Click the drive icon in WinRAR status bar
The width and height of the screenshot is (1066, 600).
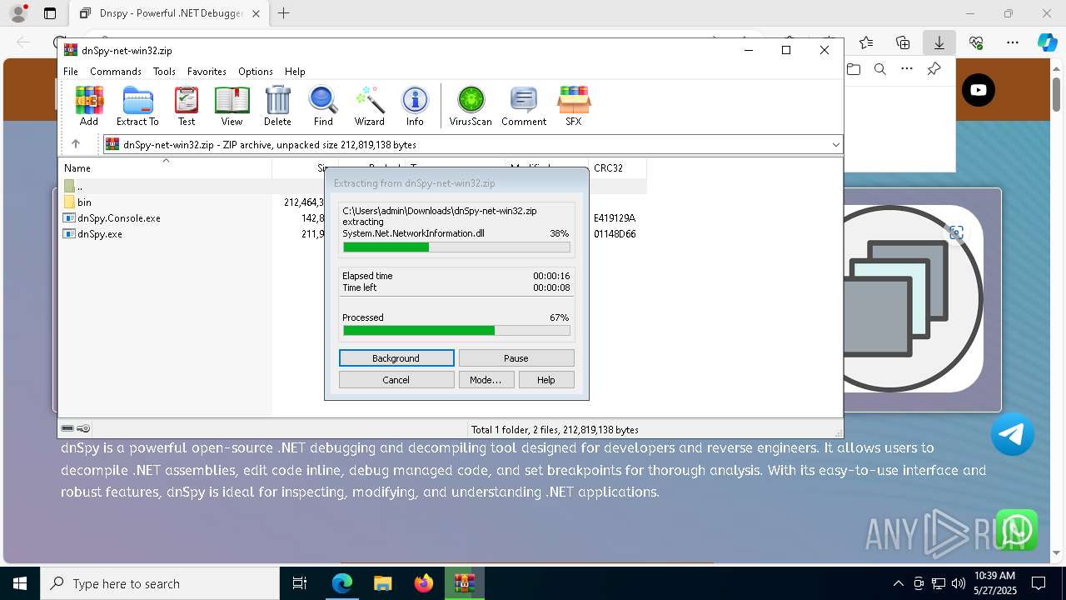pyautogui.click(x=68, y=429)
